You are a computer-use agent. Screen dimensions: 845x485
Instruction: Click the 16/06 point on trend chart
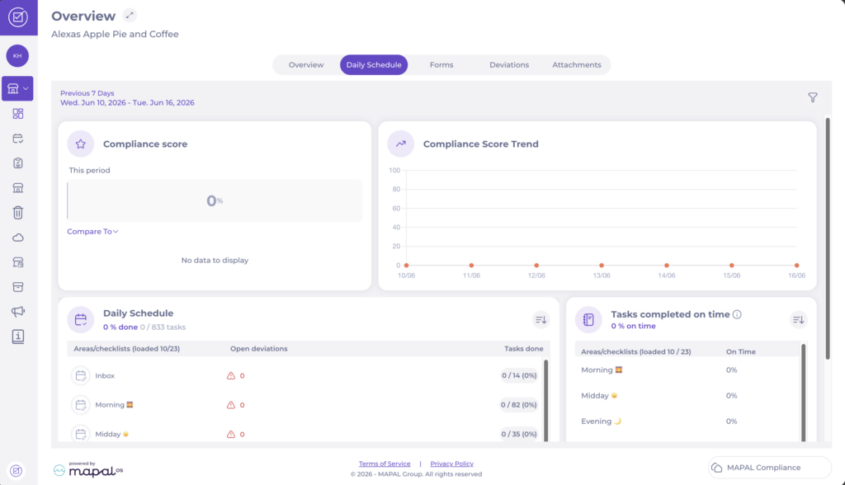tap(796, 265)
